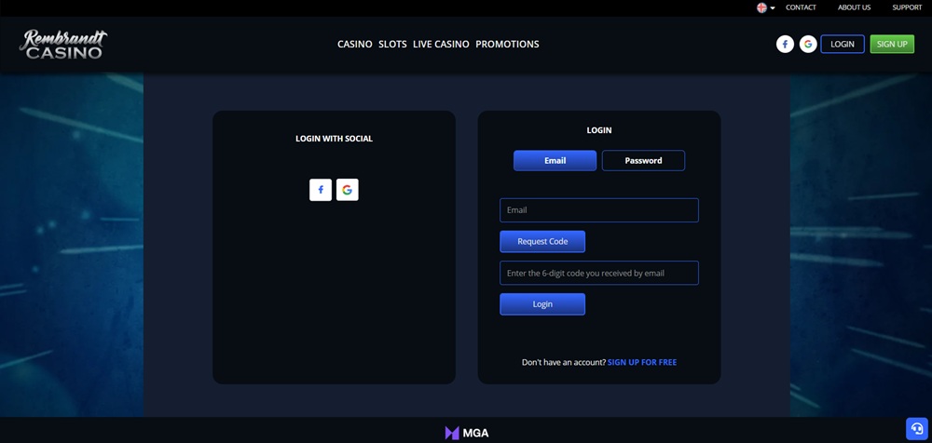This screenshot has height=443, width=932.
Task: Open the About Us link
Action: 854,7
